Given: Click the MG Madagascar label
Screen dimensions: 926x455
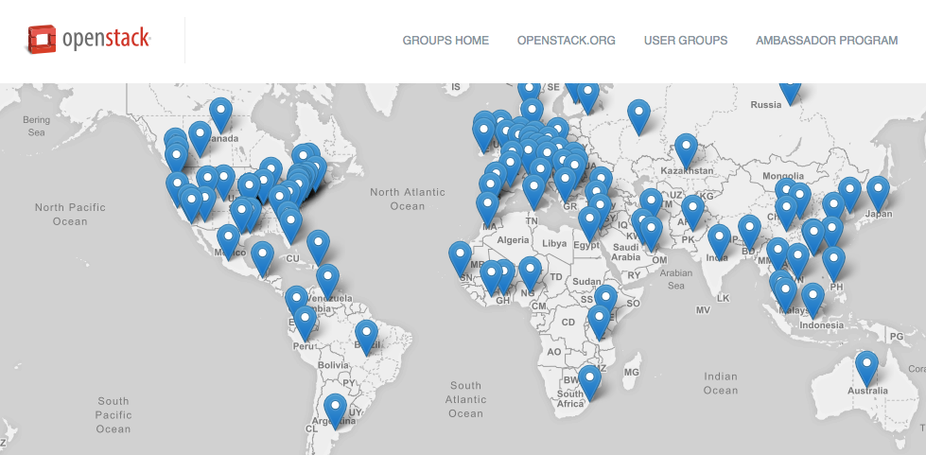Looking at the screenshot, I should (632, 373).
